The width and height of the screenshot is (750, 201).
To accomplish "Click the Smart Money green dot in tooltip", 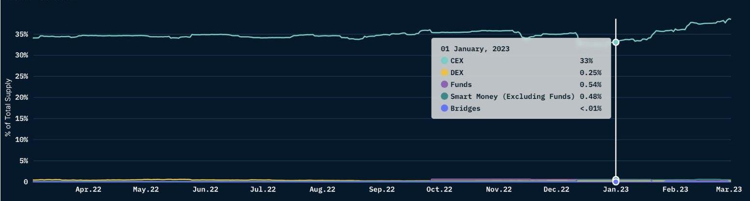I will (444, 97).
